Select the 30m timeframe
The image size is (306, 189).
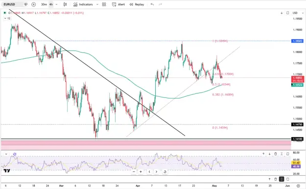pyautogui.click(x=44, y=4)
